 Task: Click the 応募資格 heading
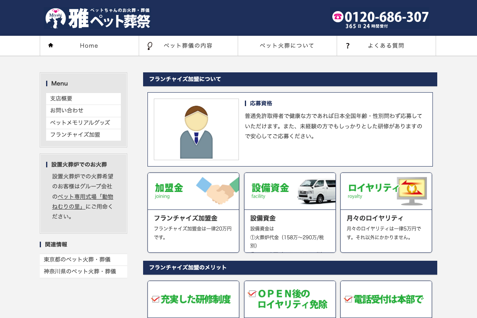coord(261,103)
